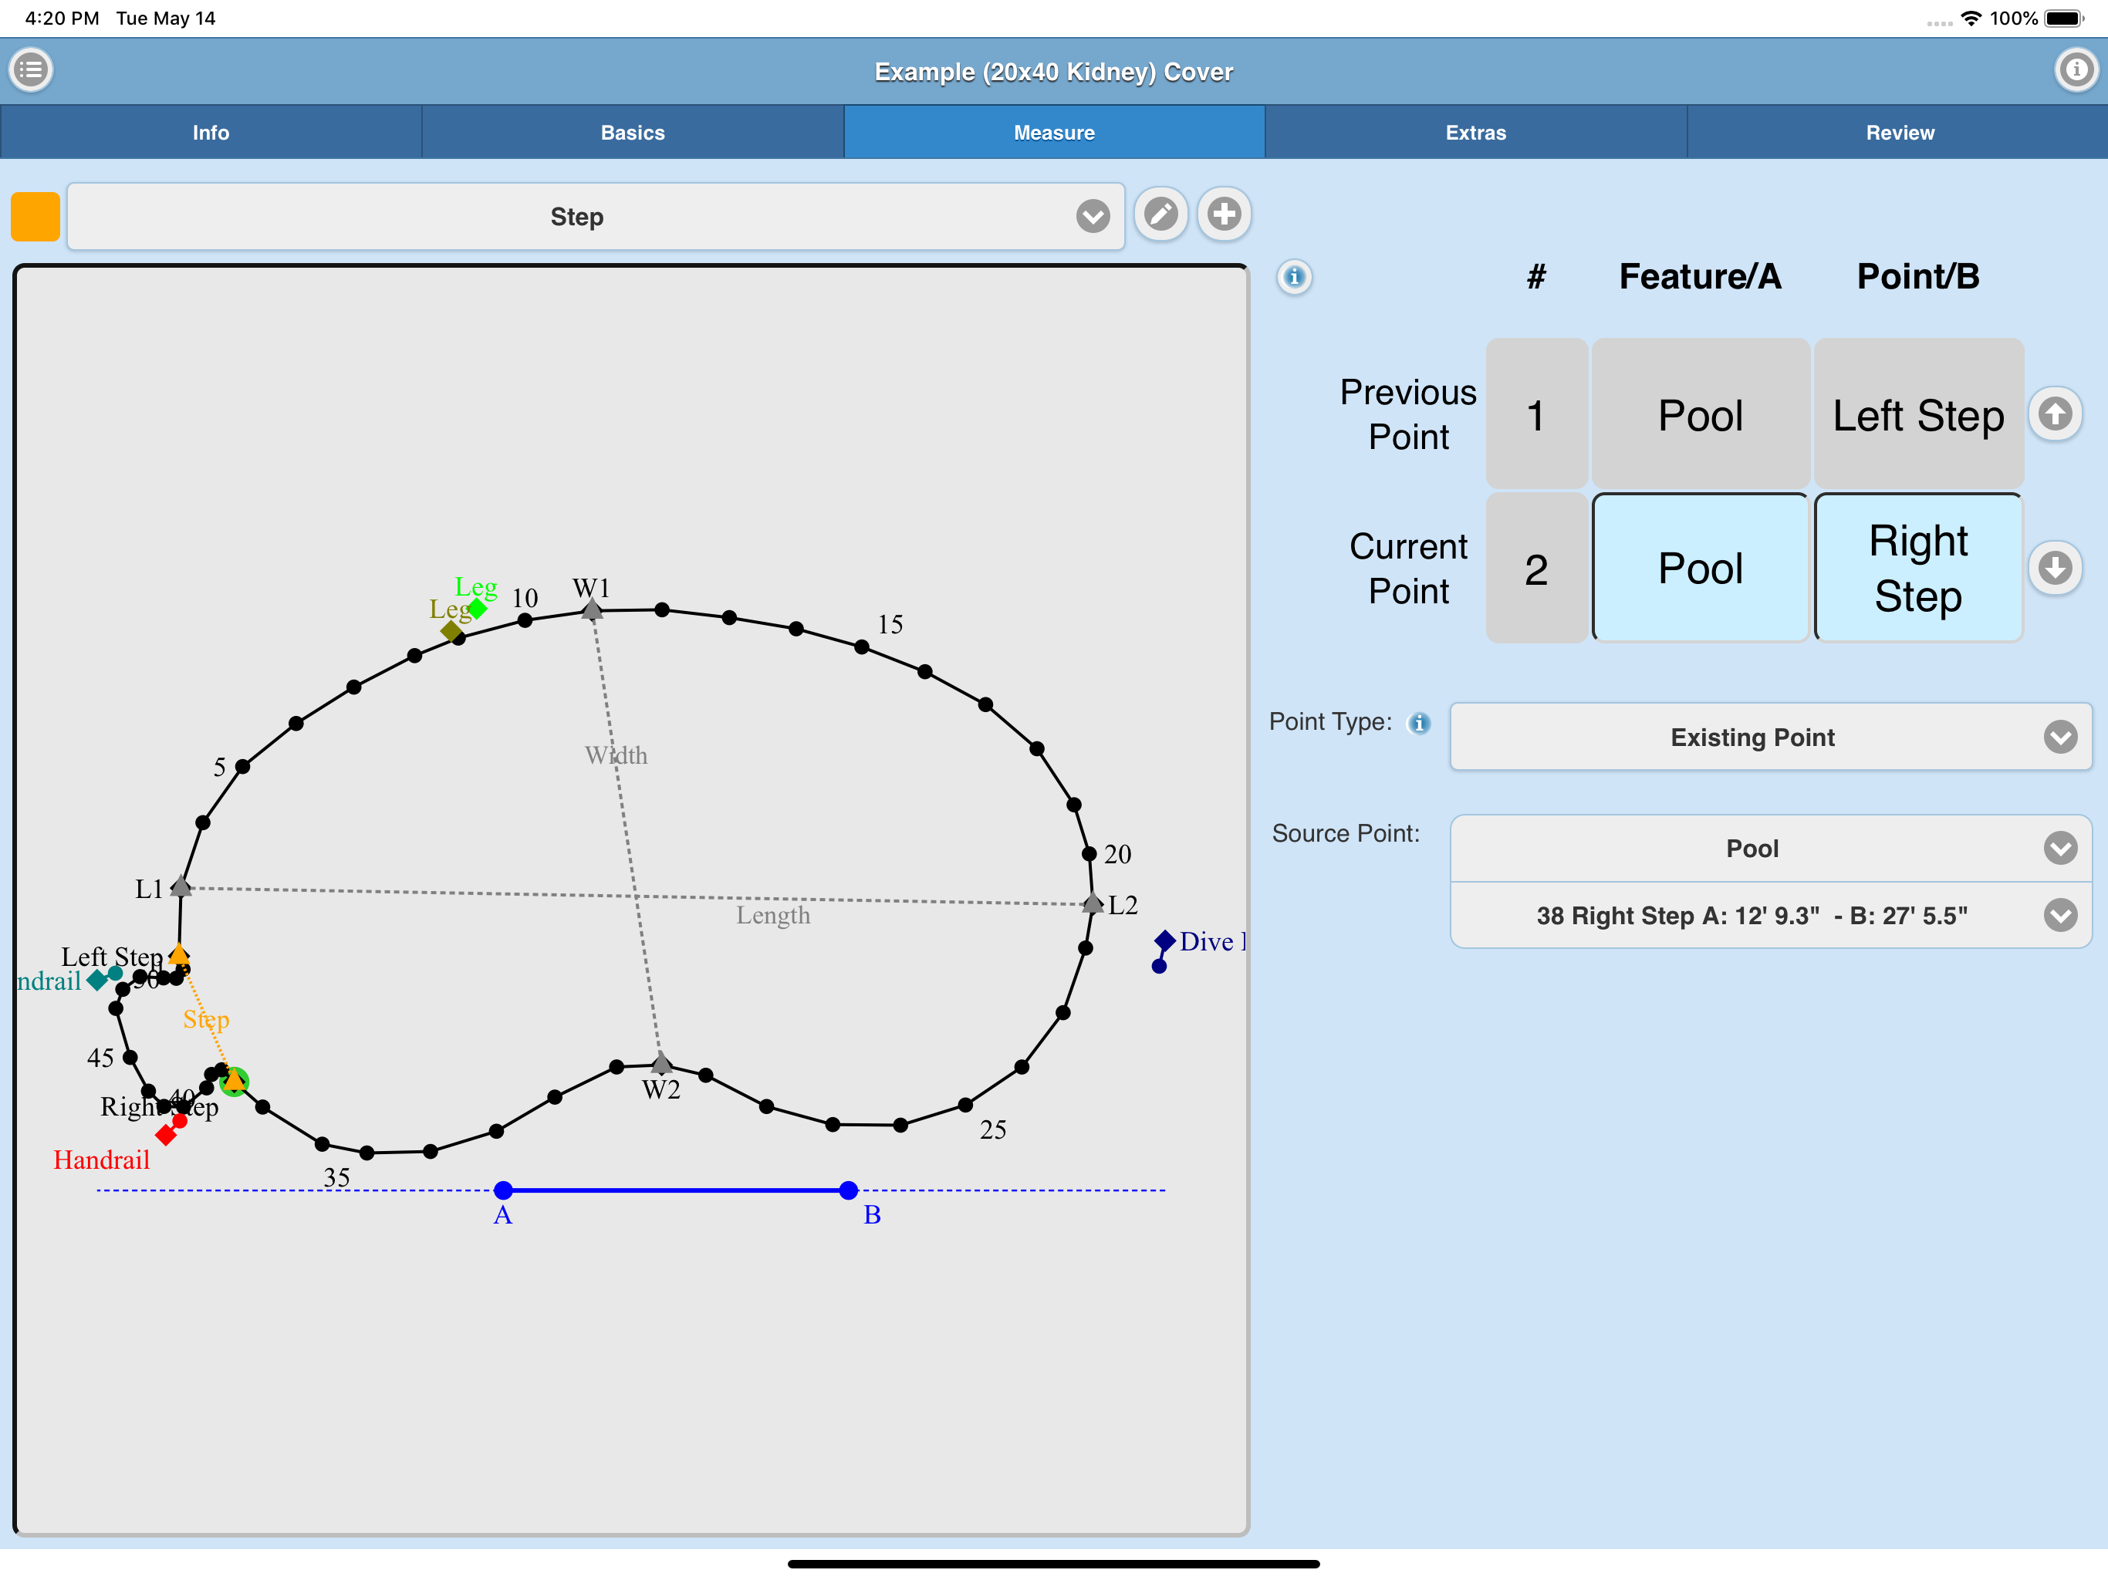
Task: Select the Measure tab
Action: click(1054, 133)
